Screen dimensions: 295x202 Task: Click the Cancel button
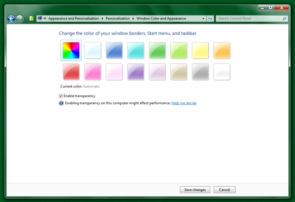click(225, 189)
